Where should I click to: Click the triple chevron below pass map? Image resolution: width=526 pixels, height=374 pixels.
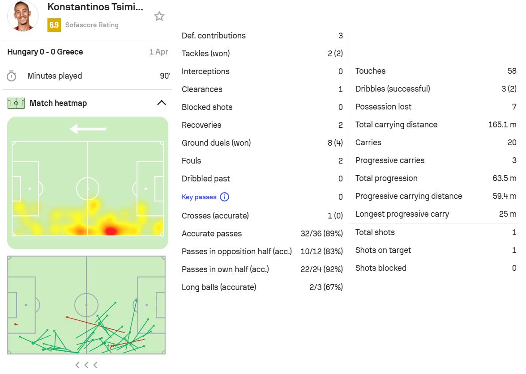tap(86, 365)
